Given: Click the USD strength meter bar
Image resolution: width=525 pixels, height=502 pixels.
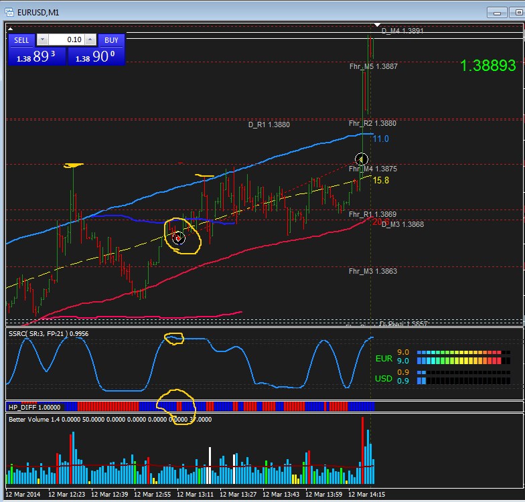Looking at the screenshot, I should (x=463, y=377).
